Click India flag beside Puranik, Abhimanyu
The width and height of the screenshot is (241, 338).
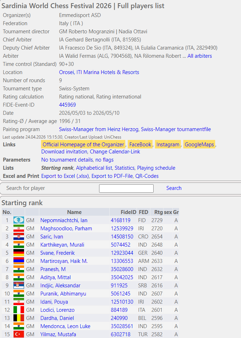coord(19,294)
